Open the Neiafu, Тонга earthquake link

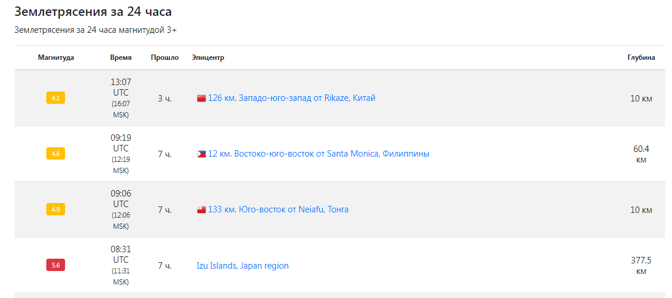tap(278, 209)
